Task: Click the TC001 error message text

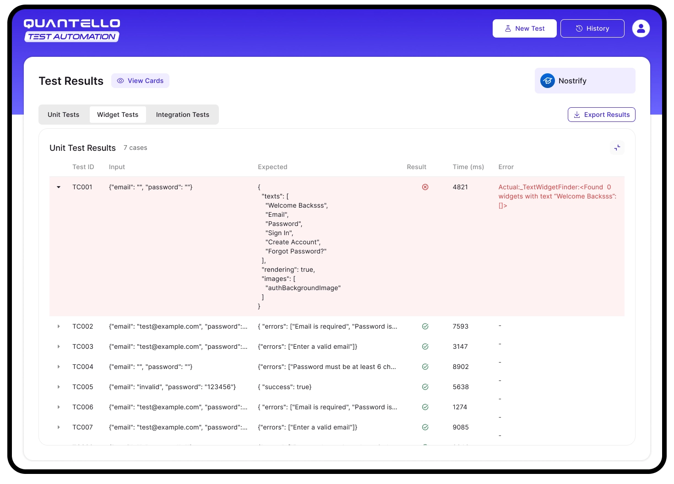Action: click(x=558, y=196)
